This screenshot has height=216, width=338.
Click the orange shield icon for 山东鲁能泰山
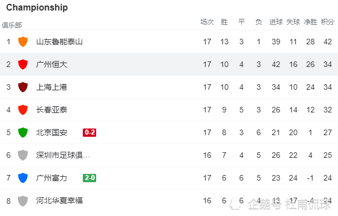tap(23, 42)
